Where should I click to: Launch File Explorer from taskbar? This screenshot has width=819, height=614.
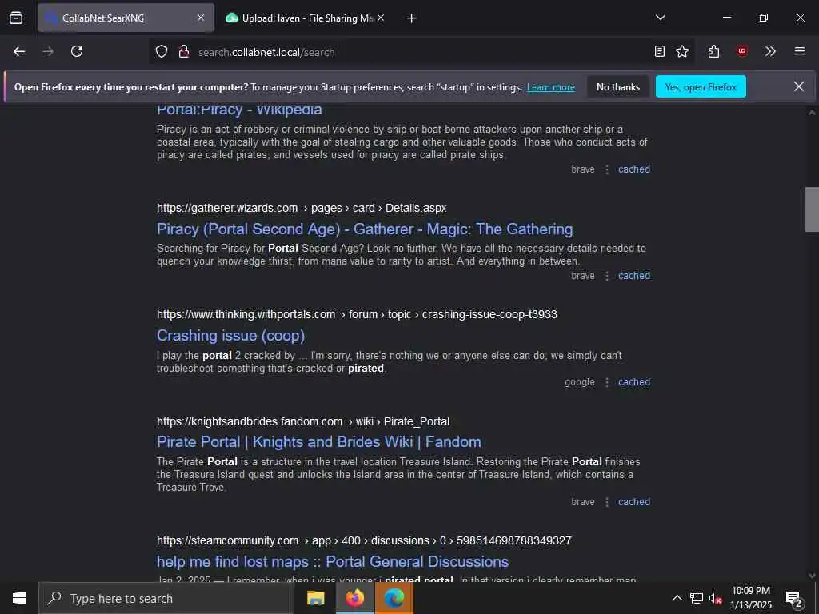point(315,598)
